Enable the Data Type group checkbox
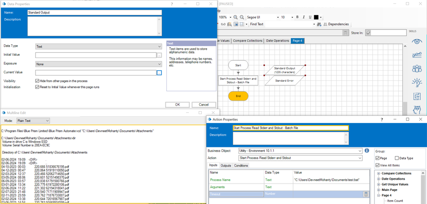Screen dimensions: 427x204 click(x=397, y=158)
